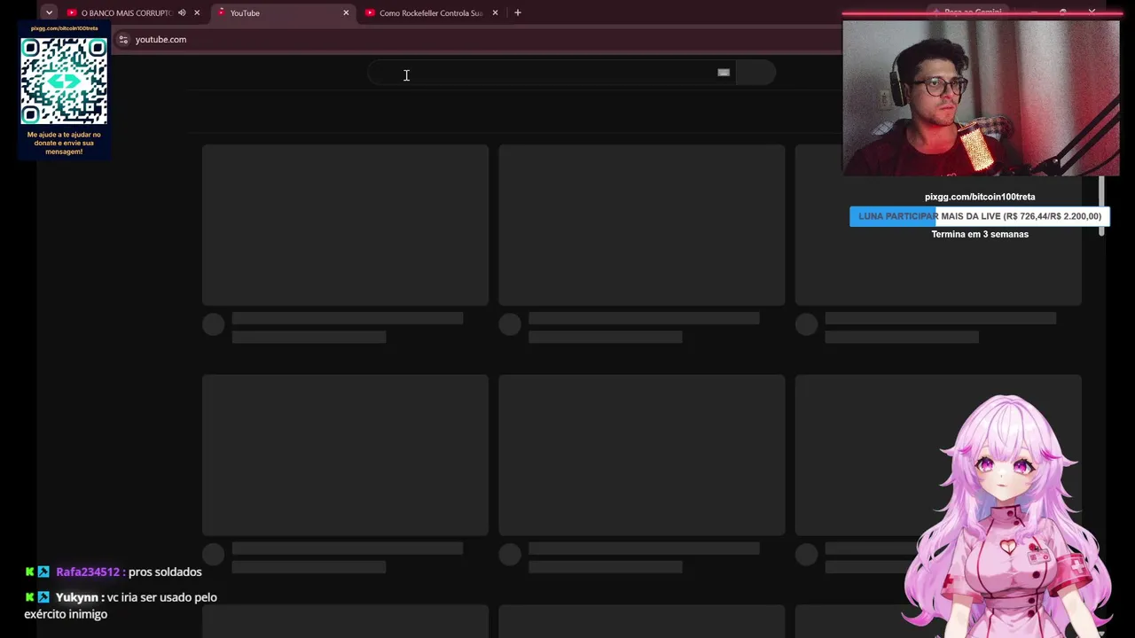The image size is (1135, 638).
Task: Focus the youtube.com address bar
Action: (x=479, y=39)
